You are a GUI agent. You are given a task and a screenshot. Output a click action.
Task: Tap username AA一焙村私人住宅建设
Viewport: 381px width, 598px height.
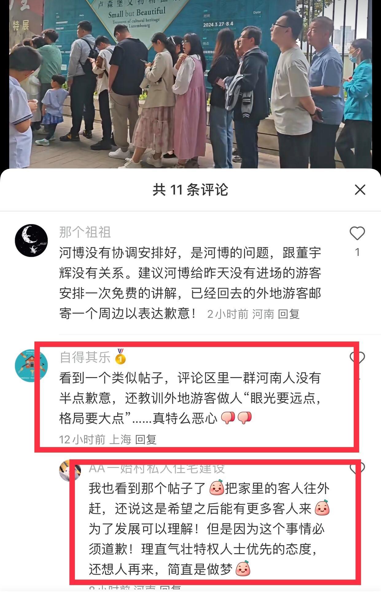[x=157, y=468]
